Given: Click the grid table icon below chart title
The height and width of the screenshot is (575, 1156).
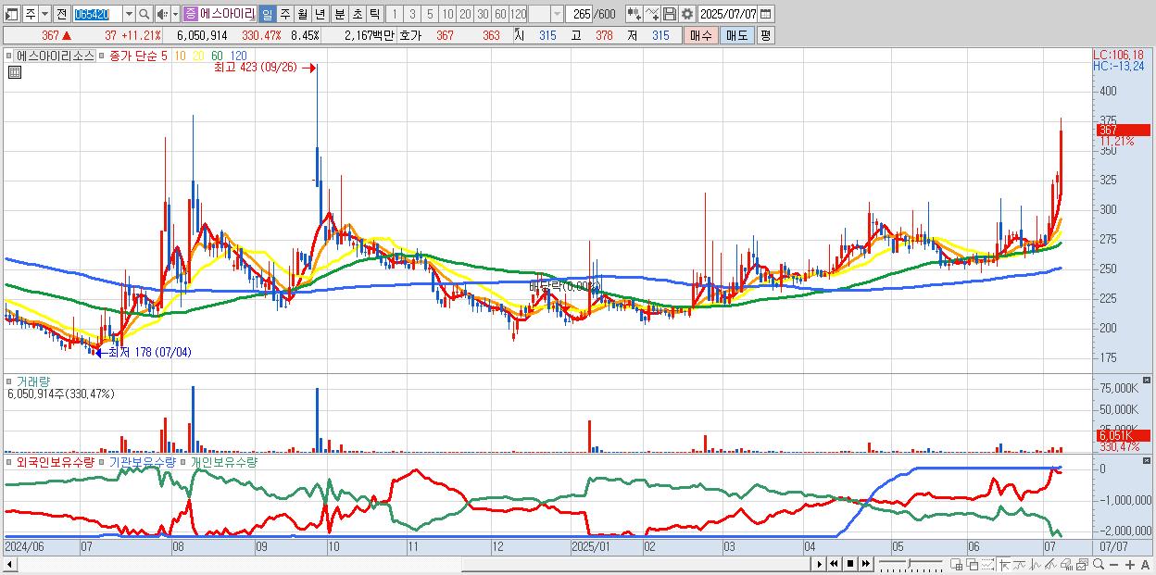Looking at the screenshot, I should click(14, 72).
